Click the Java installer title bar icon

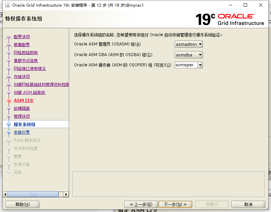click(8, 5)
